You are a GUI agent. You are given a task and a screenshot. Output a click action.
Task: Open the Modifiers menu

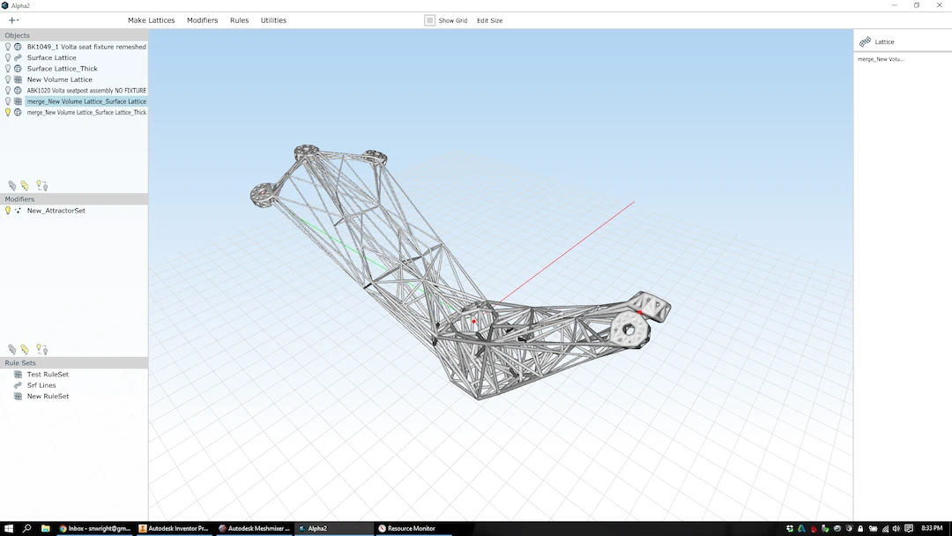(x=202, y=20)
